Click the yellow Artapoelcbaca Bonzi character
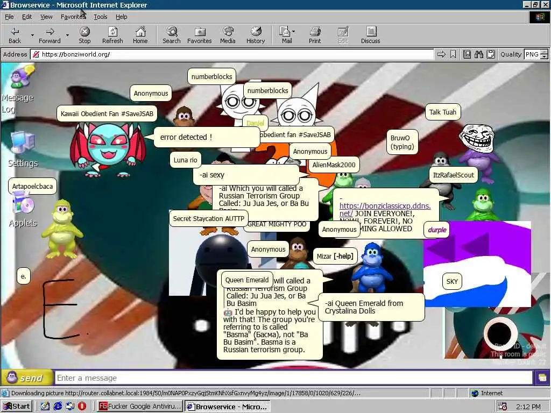Viewport: 551px width, 413px height. (x=62, y=228)
